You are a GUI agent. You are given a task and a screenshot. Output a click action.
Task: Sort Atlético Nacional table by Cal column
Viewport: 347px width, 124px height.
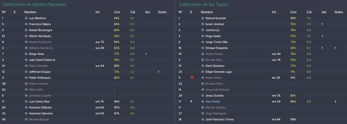click(132, 12)
